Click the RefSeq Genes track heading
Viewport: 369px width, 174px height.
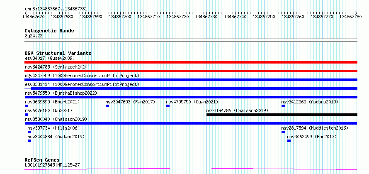click(x=42, y=160)
